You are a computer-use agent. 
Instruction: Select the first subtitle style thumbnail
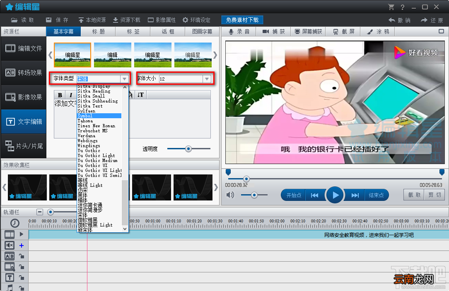72,55
